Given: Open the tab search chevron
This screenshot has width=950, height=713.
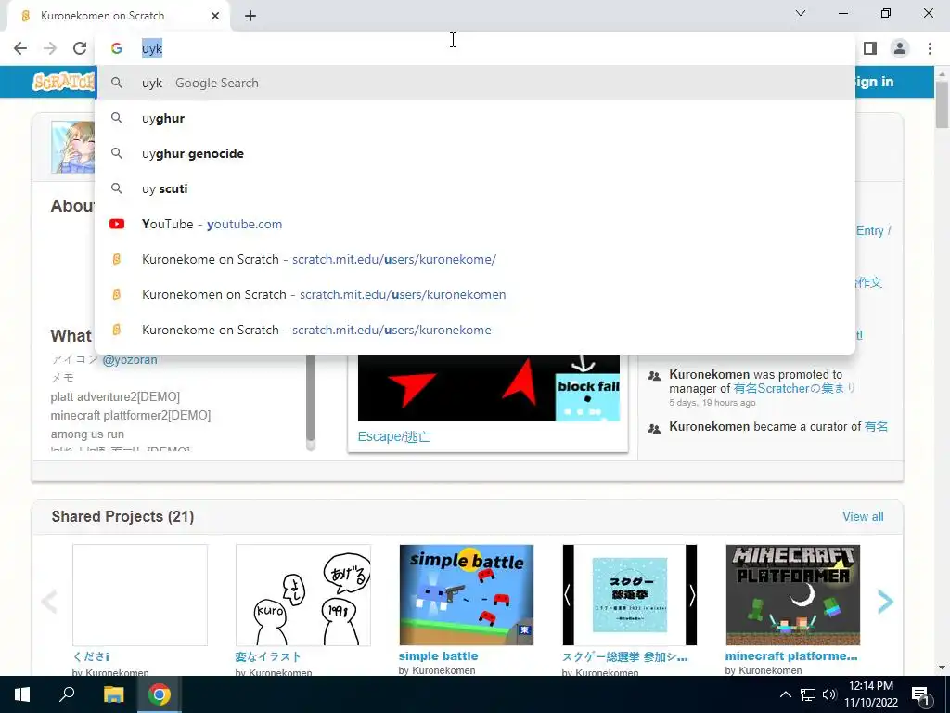Looking at the screenshot, I should (x=801, y=13).
